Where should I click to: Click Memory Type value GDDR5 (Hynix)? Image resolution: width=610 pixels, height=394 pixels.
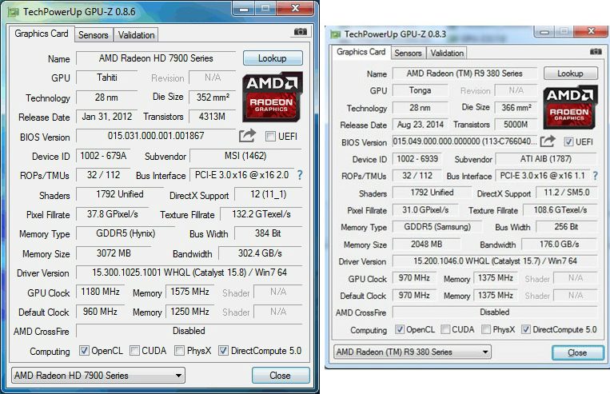pyautogui.click(x=126, y=233)
